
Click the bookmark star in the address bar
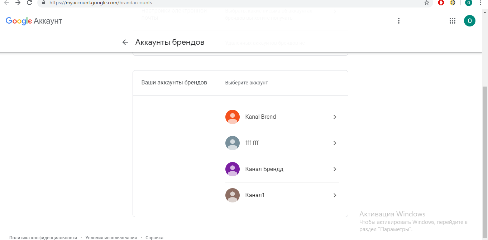pos(426,3)
